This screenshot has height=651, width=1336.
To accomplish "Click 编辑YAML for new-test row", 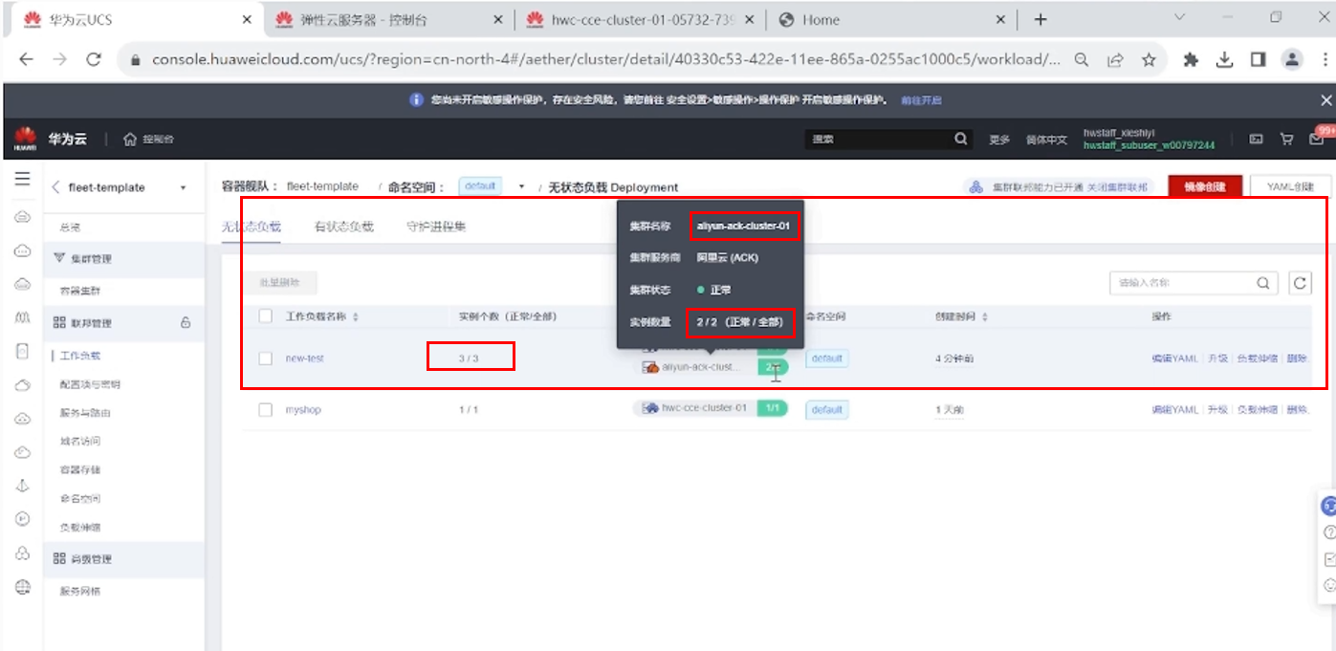I will [1174, 358].
